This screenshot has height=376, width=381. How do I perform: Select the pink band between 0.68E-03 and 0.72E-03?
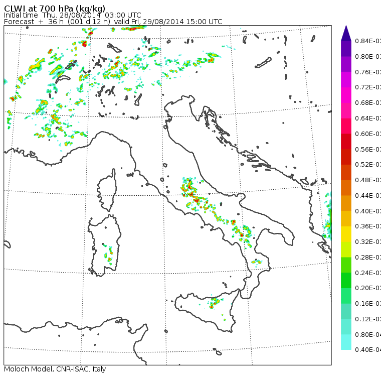[346, 95]
